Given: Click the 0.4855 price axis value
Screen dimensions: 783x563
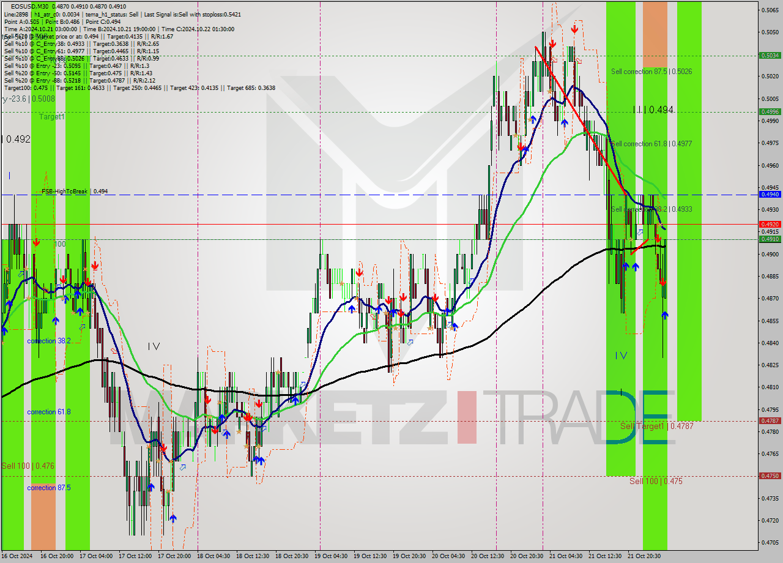Looking at the screenshot, I should pyautogui.click(x=770, y=321).
